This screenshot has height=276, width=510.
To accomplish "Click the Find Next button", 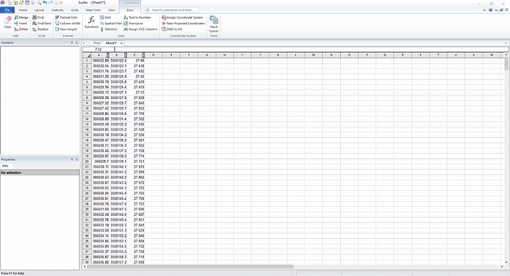I will click(x=41, y=23).
